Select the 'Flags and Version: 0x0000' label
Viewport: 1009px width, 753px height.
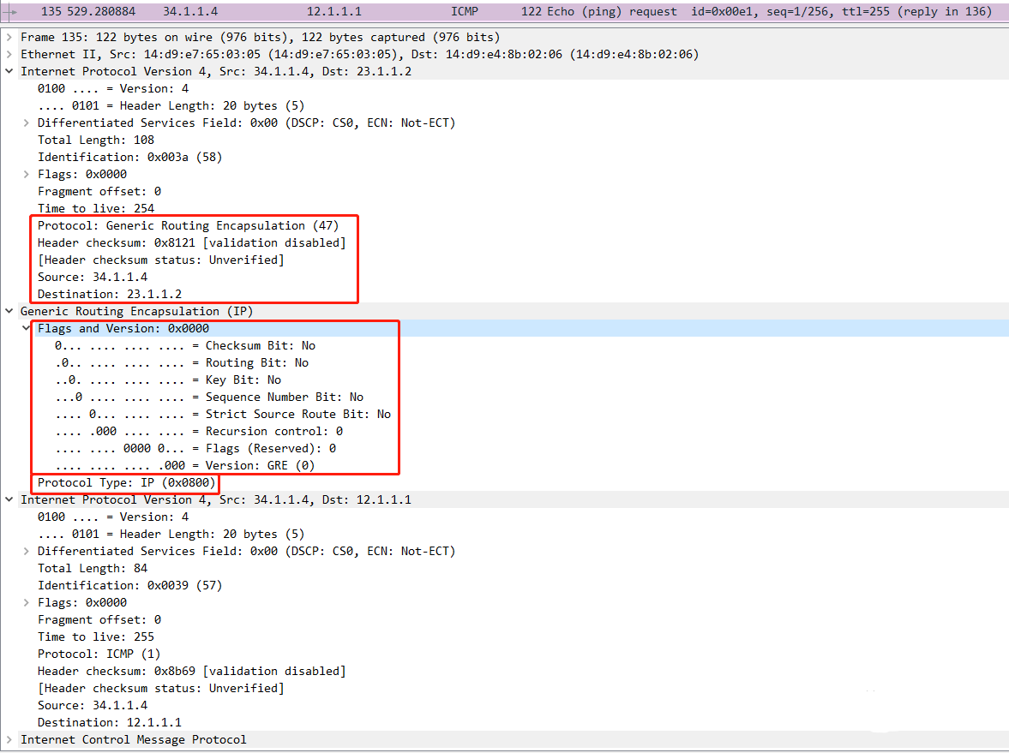pyautogui.click(x=123, y=329)
